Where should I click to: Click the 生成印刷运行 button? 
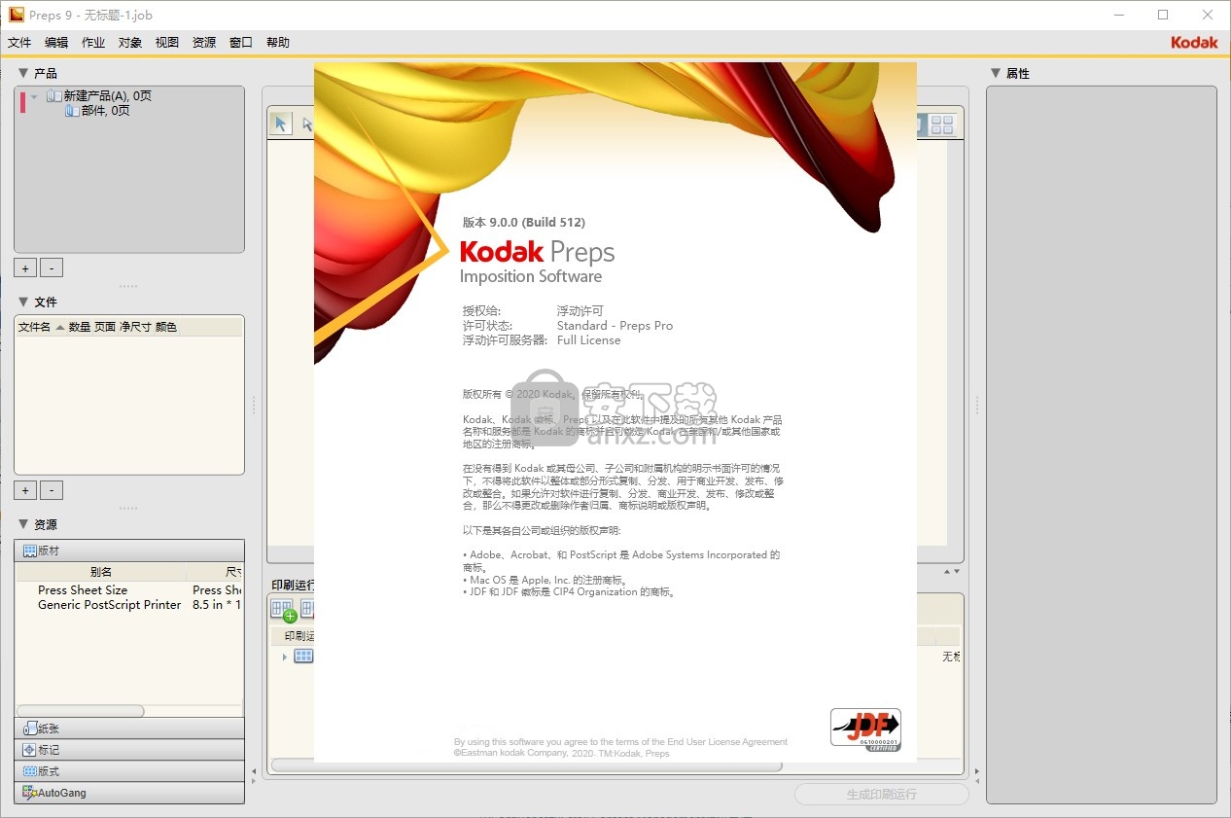pos(882,794)
